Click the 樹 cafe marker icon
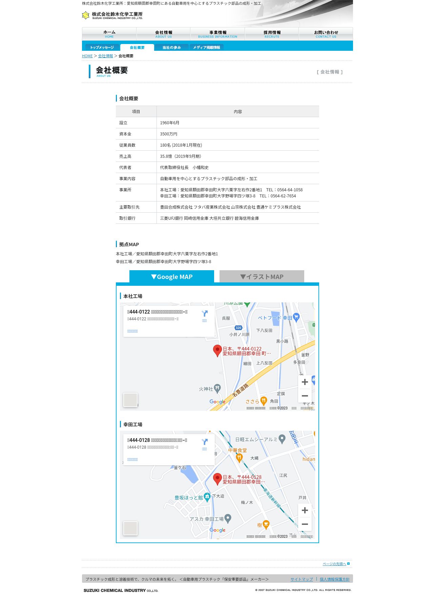 266,525
